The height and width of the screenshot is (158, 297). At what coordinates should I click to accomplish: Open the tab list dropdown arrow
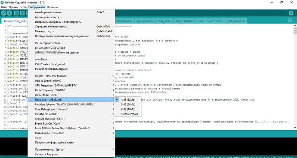point(290,20)
